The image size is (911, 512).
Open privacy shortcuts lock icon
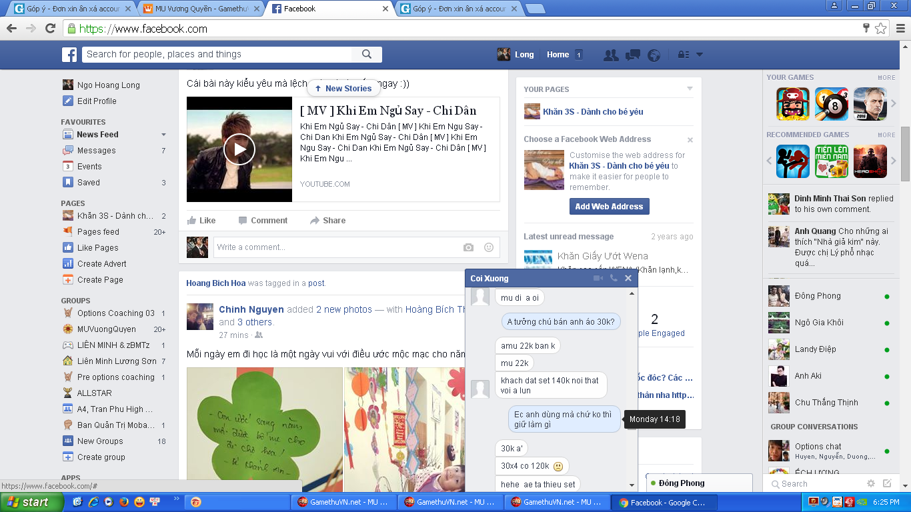coord(683,55)
